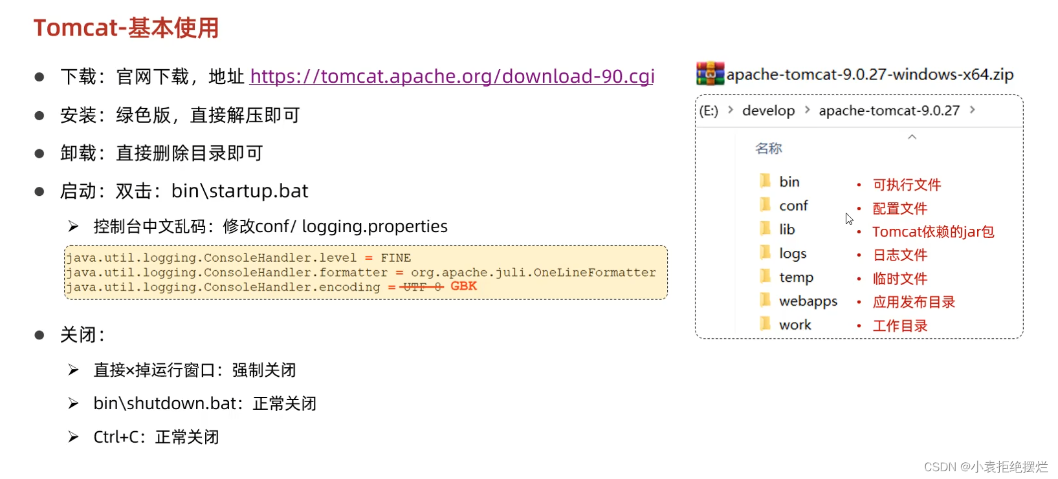Image resolution: width=1058 pixels, height=479 pixels.
Task: Select the logs folder name
Action: click(x=793, y=253)
